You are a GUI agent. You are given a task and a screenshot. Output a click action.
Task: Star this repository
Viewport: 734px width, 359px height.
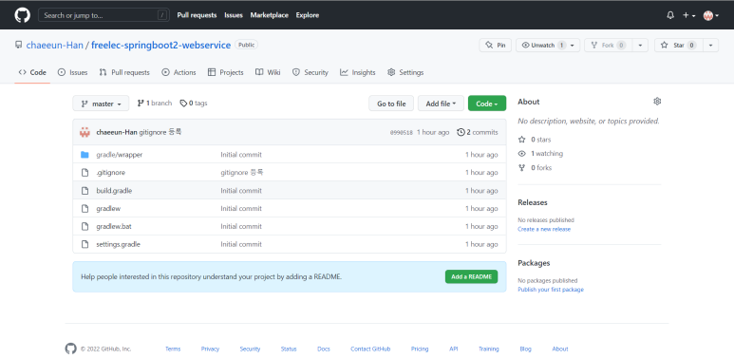(678, 46)
